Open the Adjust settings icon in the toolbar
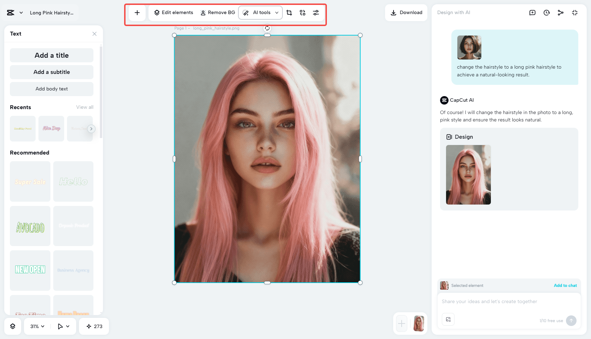Viewport: 591px width, 339px height. click(x=316, y=12)
